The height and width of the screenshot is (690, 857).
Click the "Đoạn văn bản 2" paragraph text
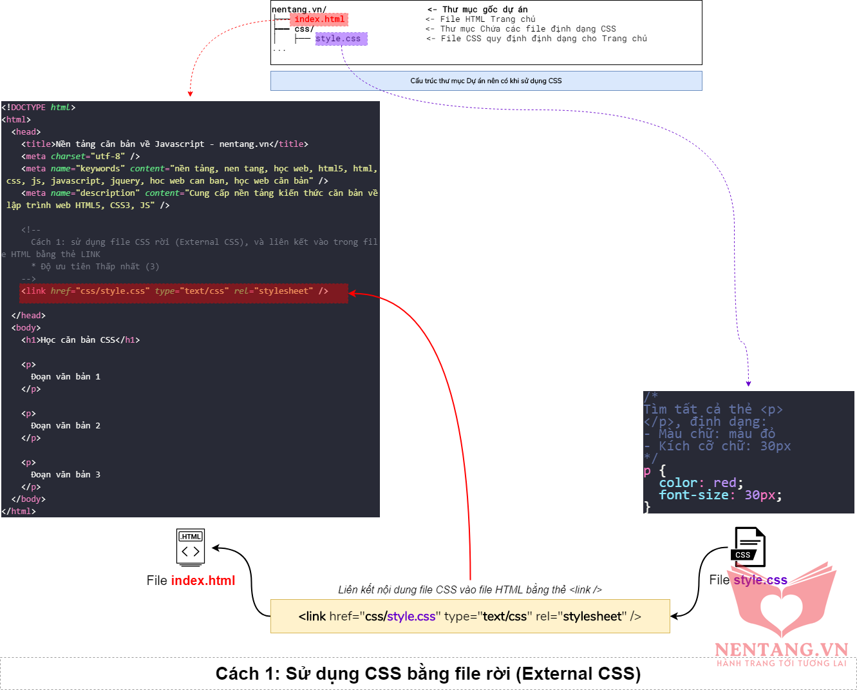point(66,426)
